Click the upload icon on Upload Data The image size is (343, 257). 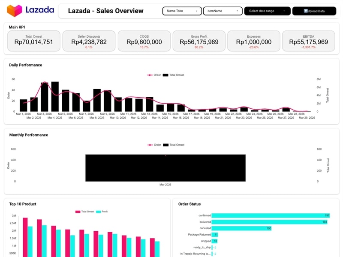(306, 11)
